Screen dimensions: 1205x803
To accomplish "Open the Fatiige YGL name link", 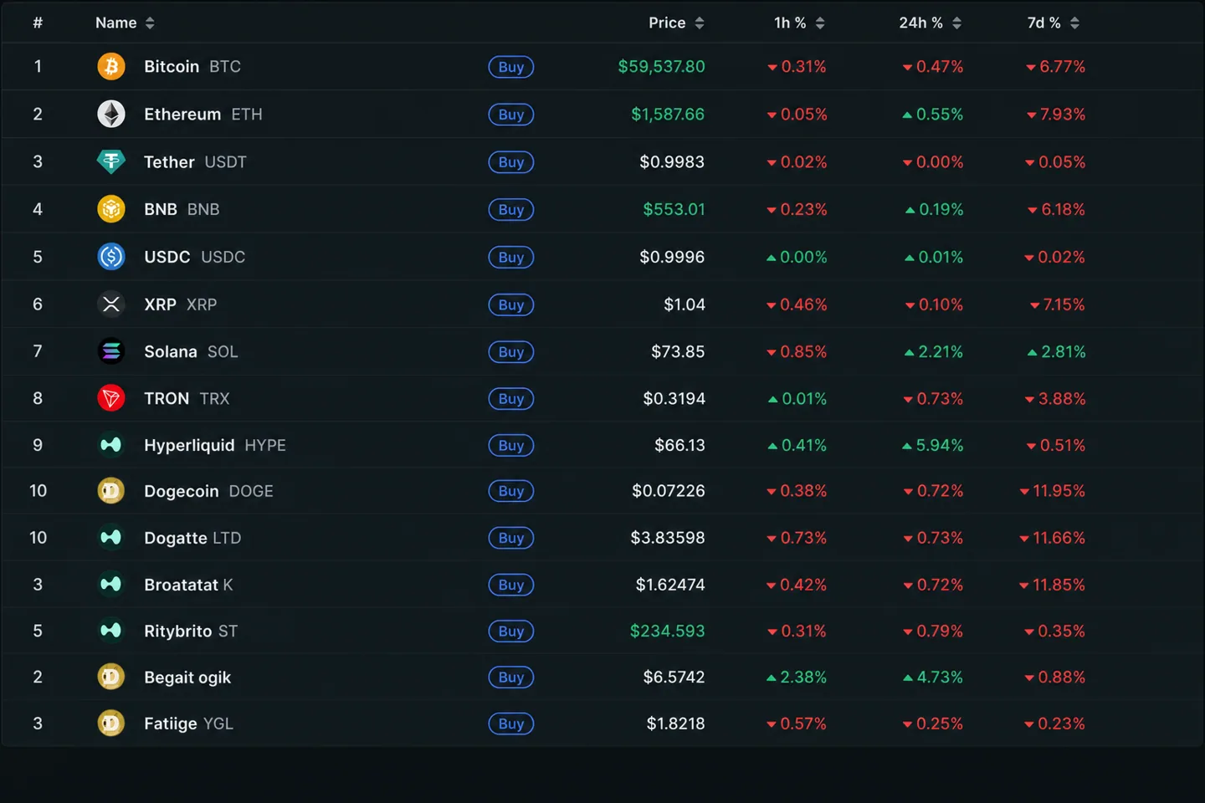I will click(x=188, y=724).
